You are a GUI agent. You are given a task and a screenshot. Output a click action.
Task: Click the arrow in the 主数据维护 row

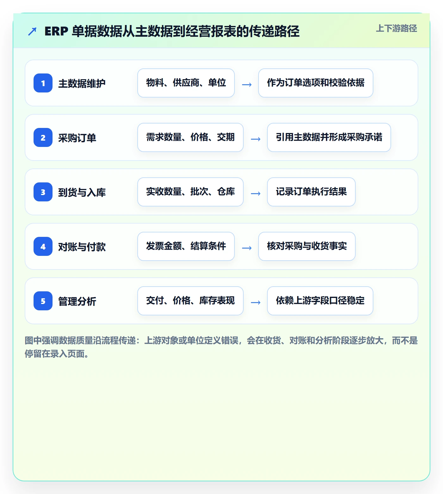coord(247,85)
